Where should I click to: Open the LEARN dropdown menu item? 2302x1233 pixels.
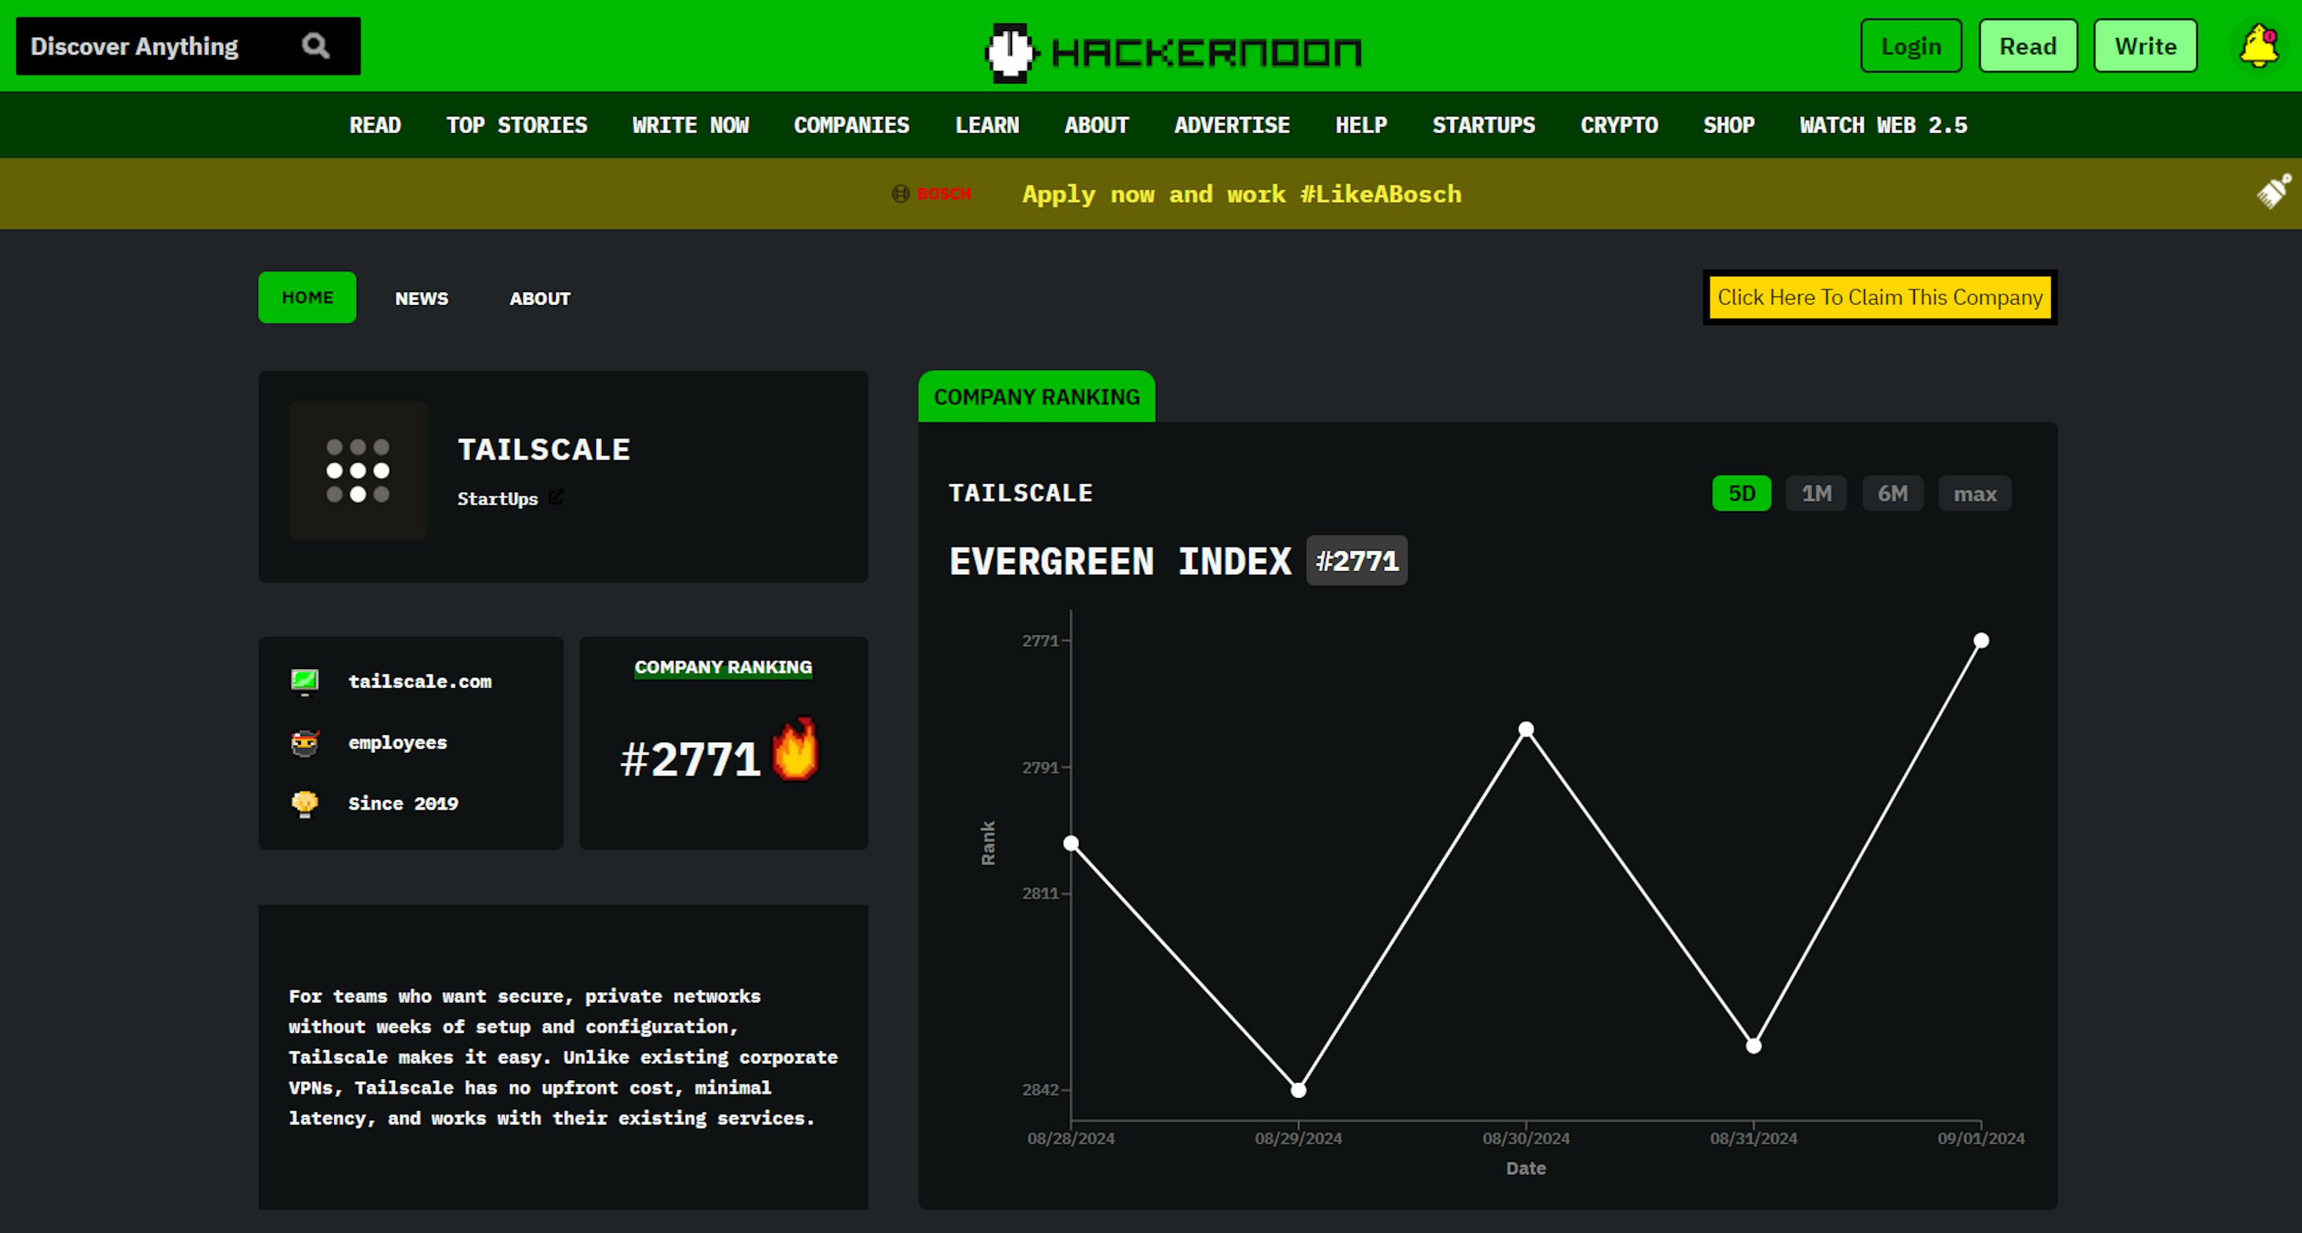coord(988,125)
